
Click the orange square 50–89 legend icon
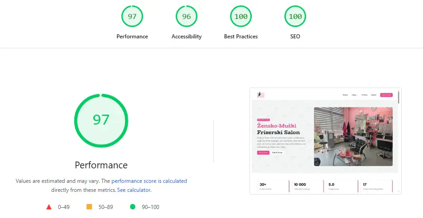[x=89, y=207]
